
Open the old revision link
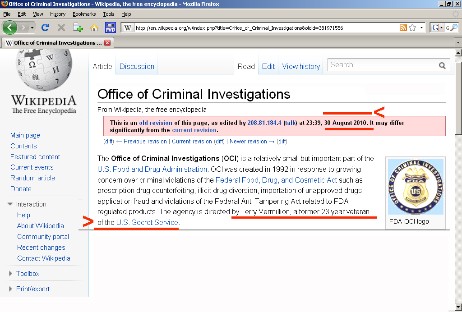pyautogui.click(x=156, y=123)
